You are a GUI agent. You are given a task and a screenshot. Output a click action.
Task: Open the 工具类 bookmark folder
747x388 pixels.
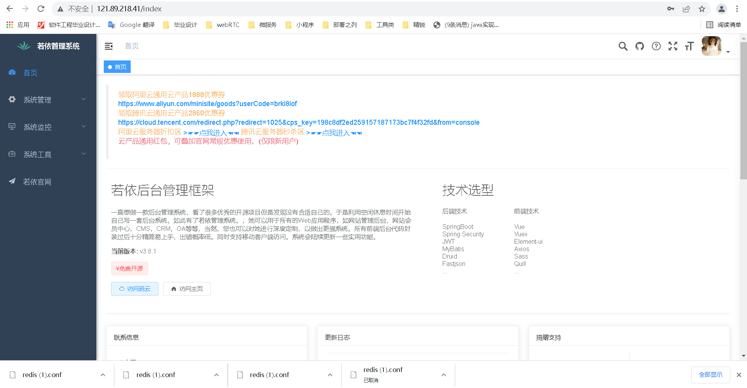pyautogui.click(x=380, y=25)
